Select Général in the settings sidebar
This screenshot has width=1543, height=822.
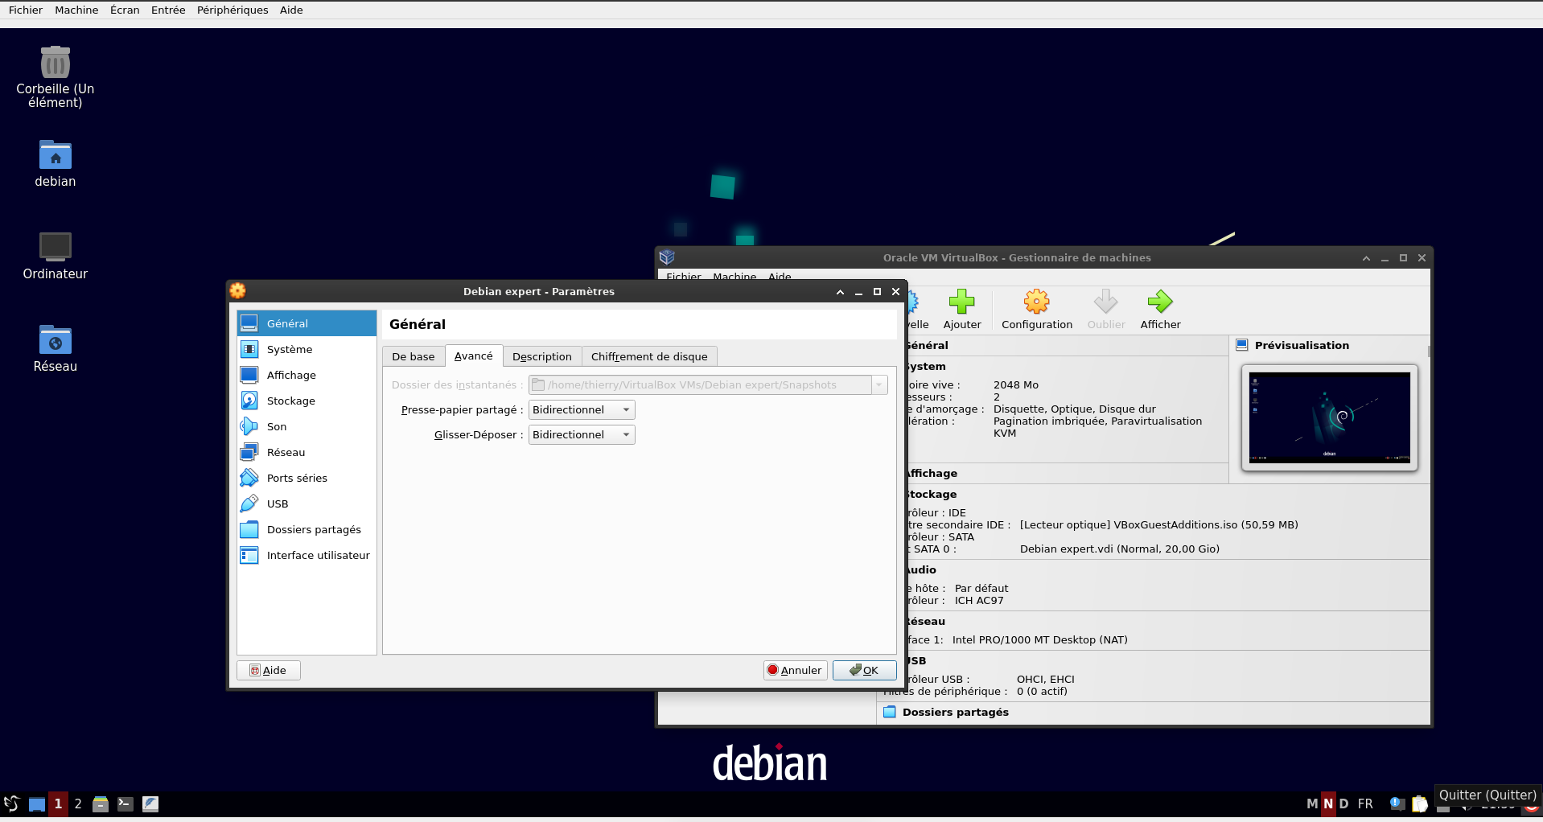pos(307,323)
